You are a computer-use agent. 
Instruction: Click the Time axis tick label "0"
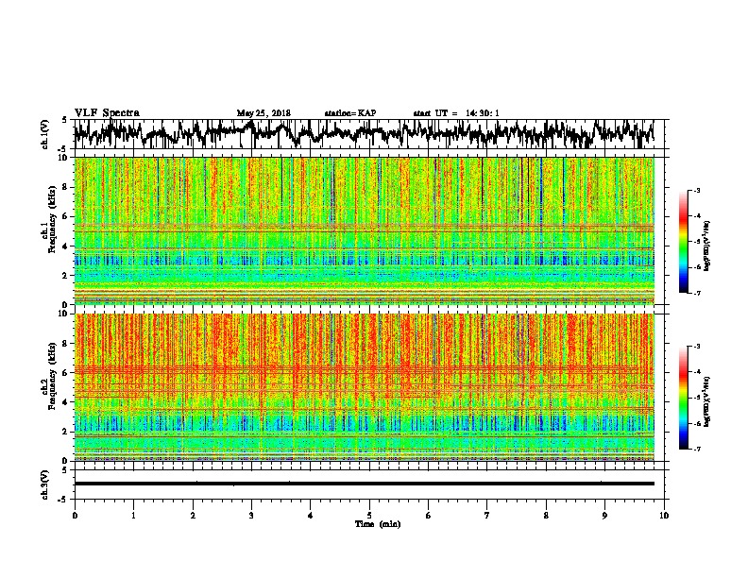click(x=75, y=516)
